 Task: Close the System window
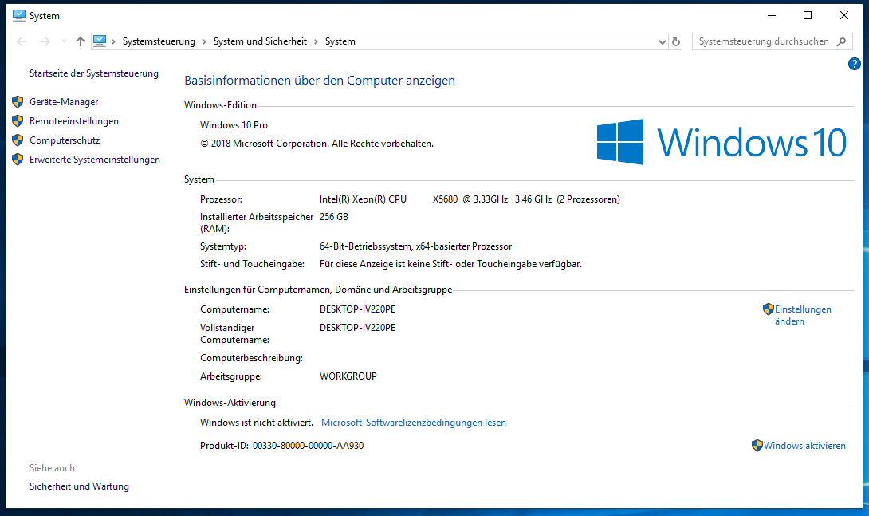[x=844, y=15]
